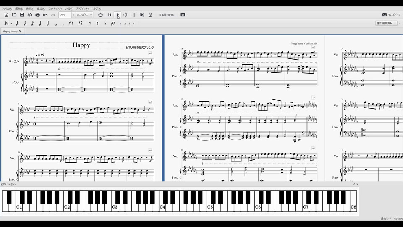The image size is (403, 227).
Task: Click the feedback envelope icon
Action: coord(384,15)
